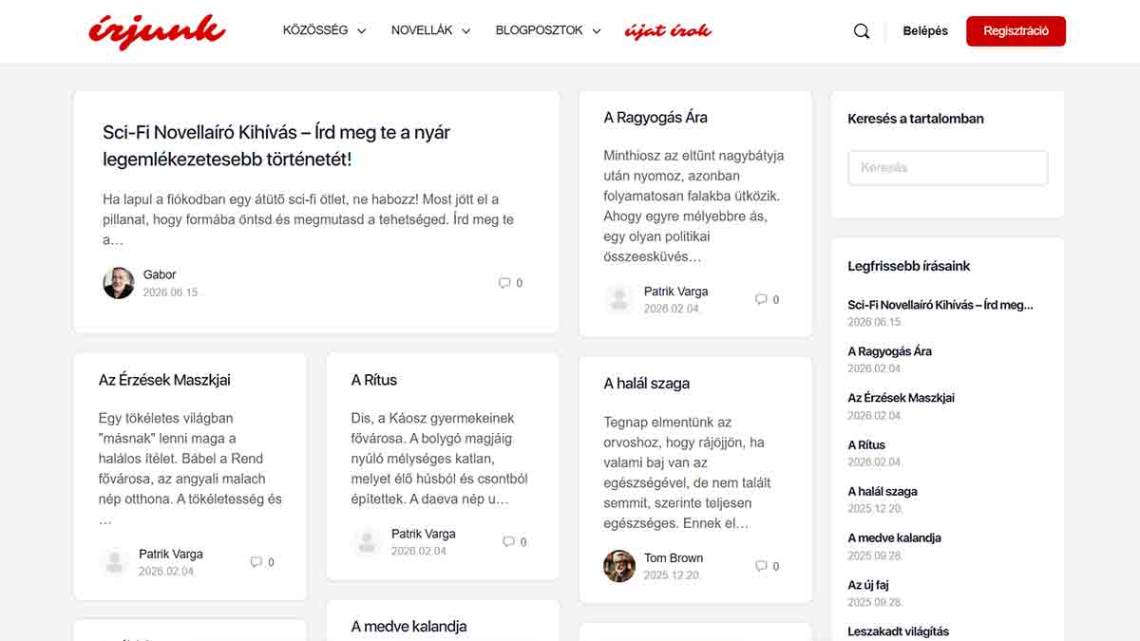The image size is (1140, 641).
Task: Open sidebar link A Ragyogás Ára
Action: (x=890, y=351)
